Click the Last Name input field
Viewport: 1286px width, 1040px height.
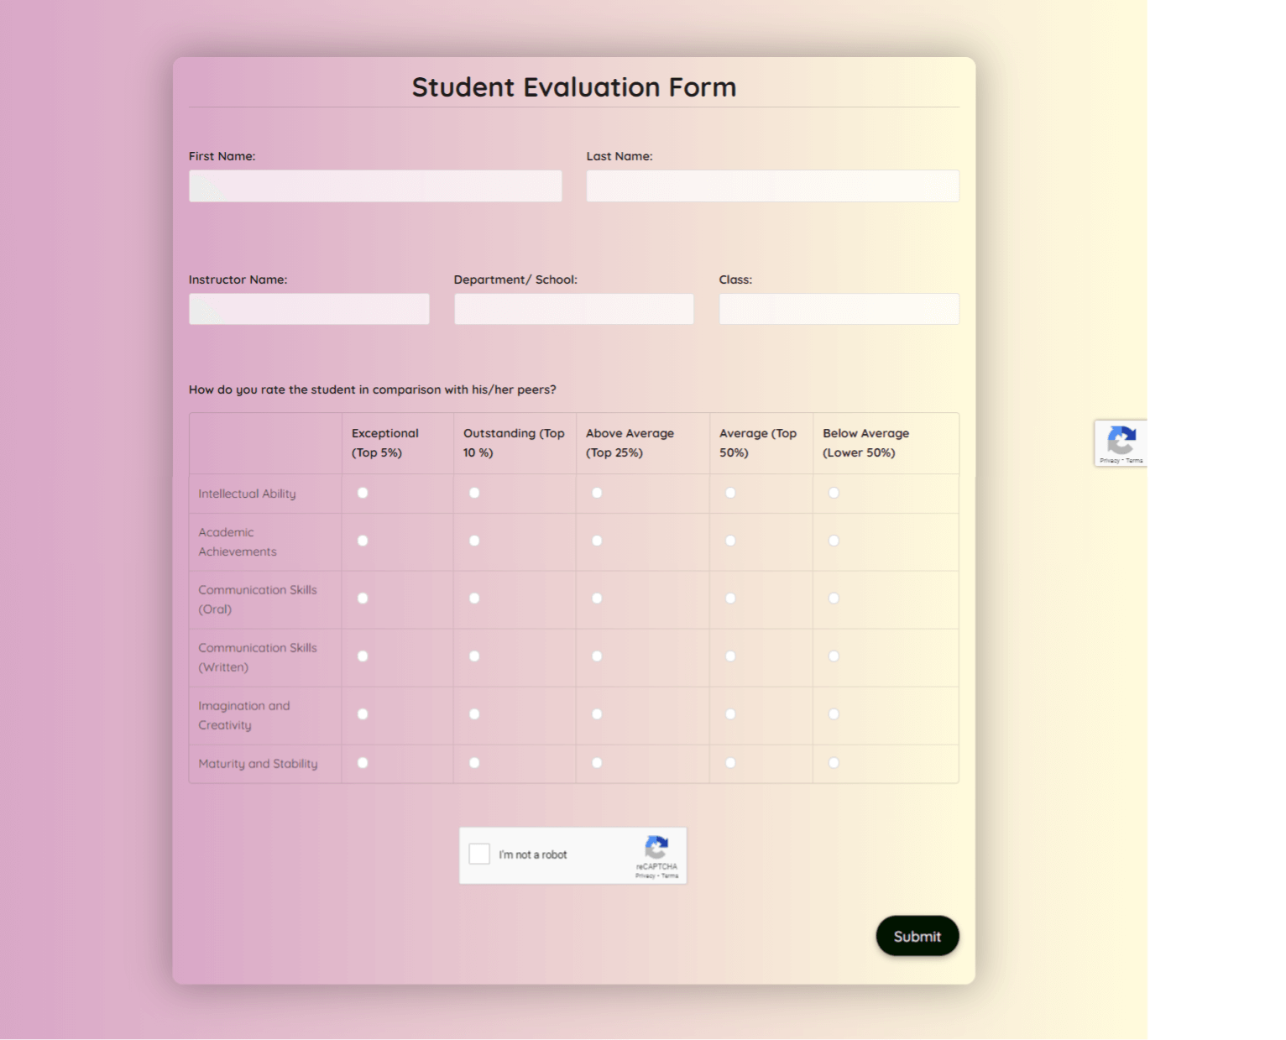pyautogui.click(x=771, y=186)
